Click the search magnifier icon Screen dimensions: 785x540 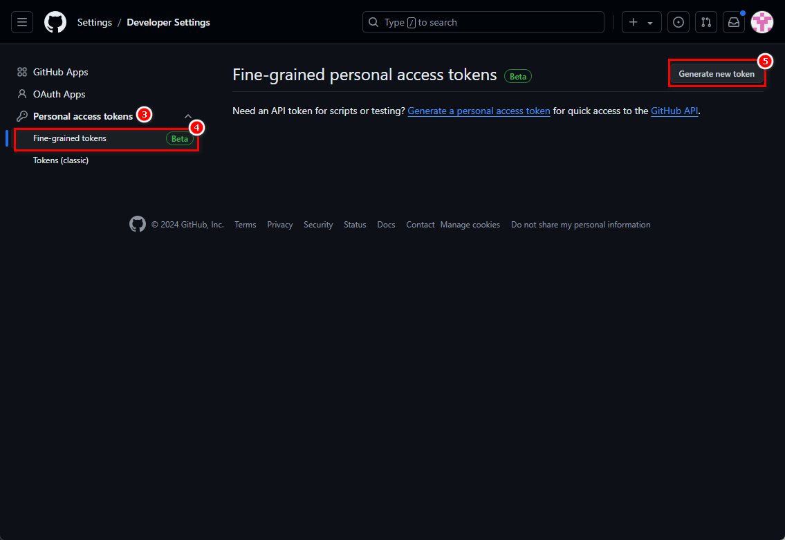[x=373, y=22]
